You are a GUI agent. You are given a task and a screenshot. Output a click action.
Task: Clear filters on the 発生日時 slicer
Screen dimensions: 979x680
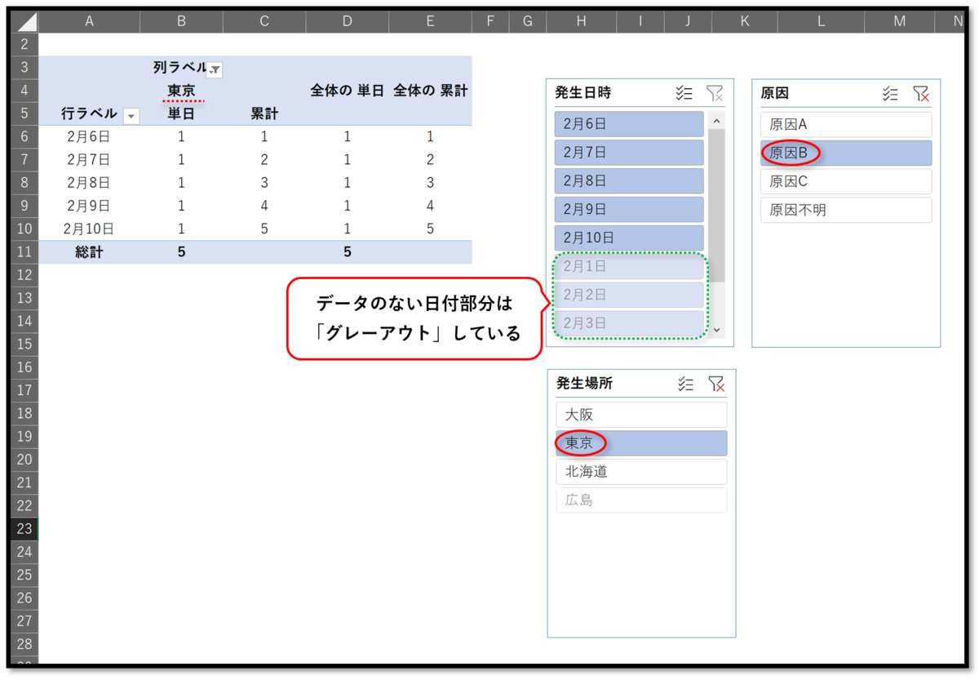coord(715,93)
